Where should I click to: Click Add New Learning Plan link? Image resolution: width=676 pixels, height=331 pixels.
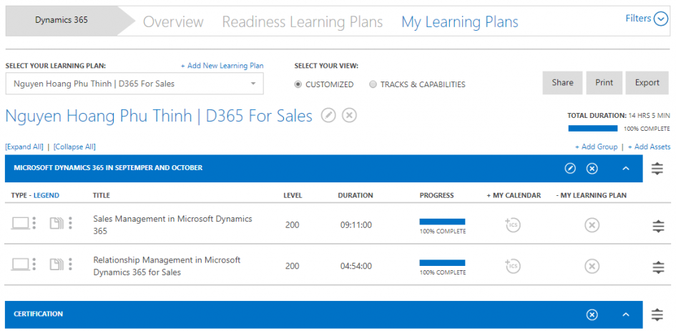222,66
